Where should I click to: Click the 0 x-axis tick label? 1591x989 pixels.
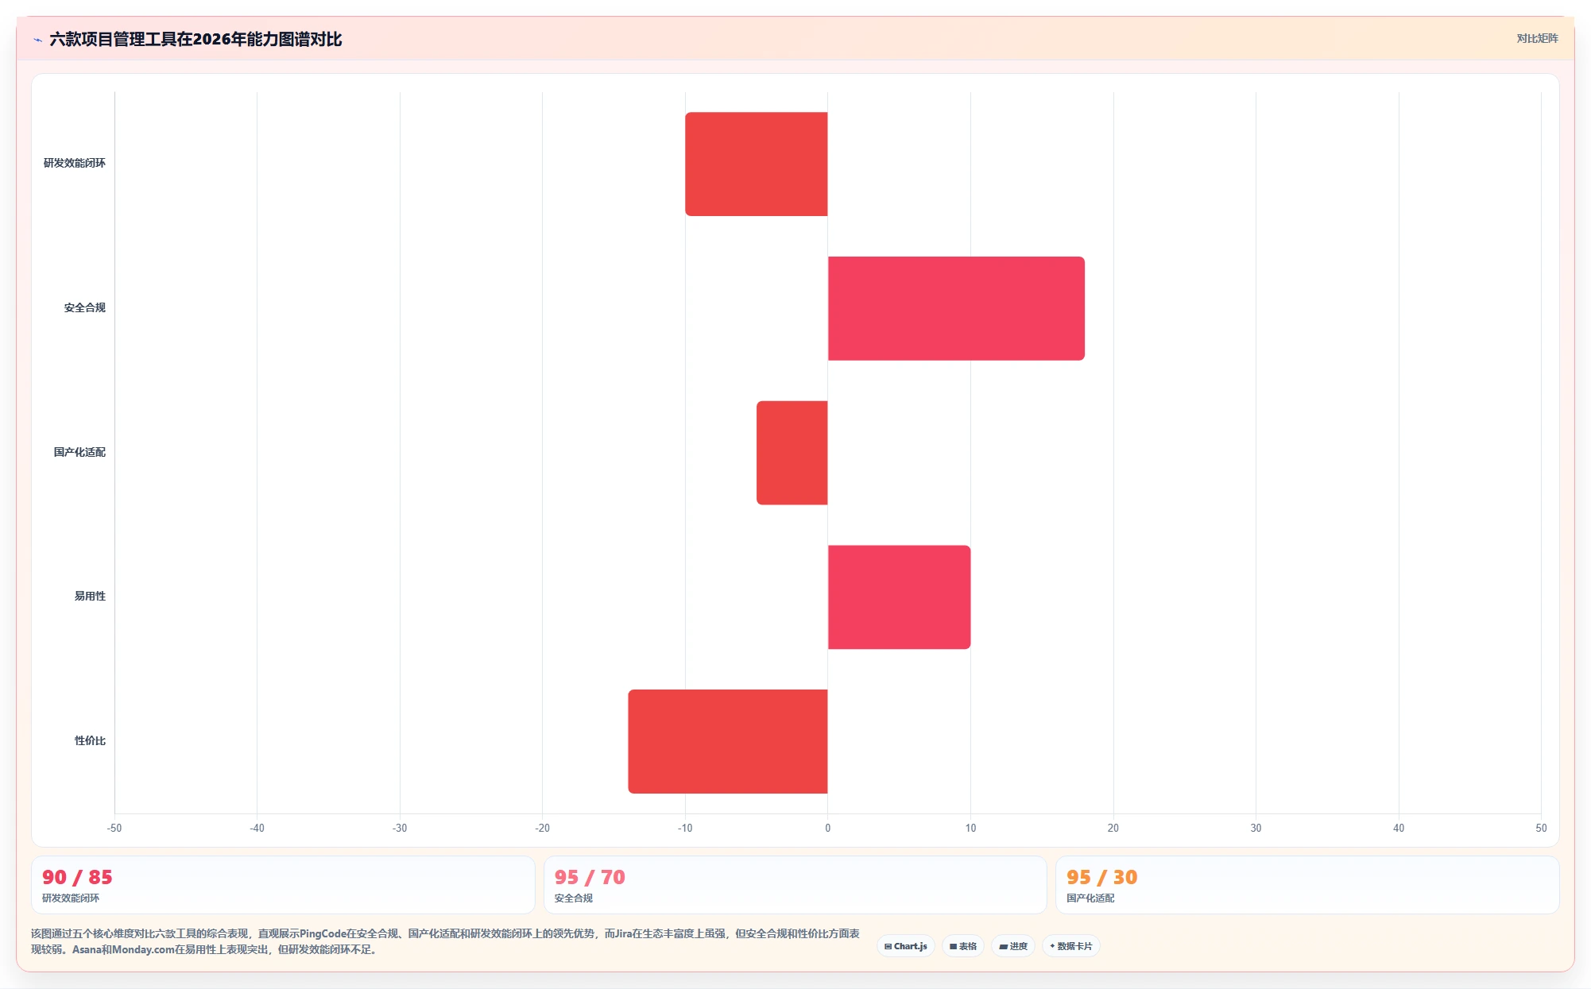(827, 828)
